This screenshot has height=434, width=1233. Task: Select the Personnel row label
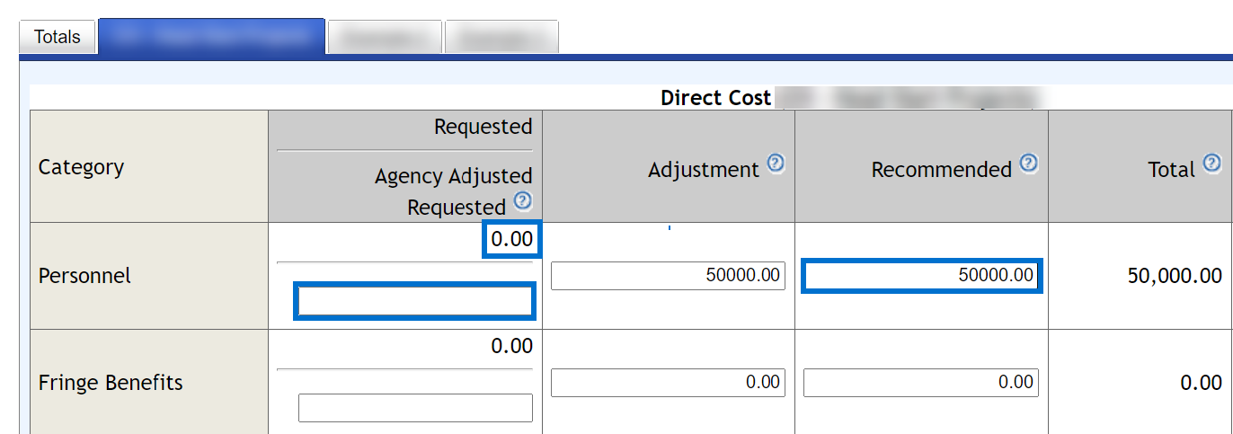(84, 276)
